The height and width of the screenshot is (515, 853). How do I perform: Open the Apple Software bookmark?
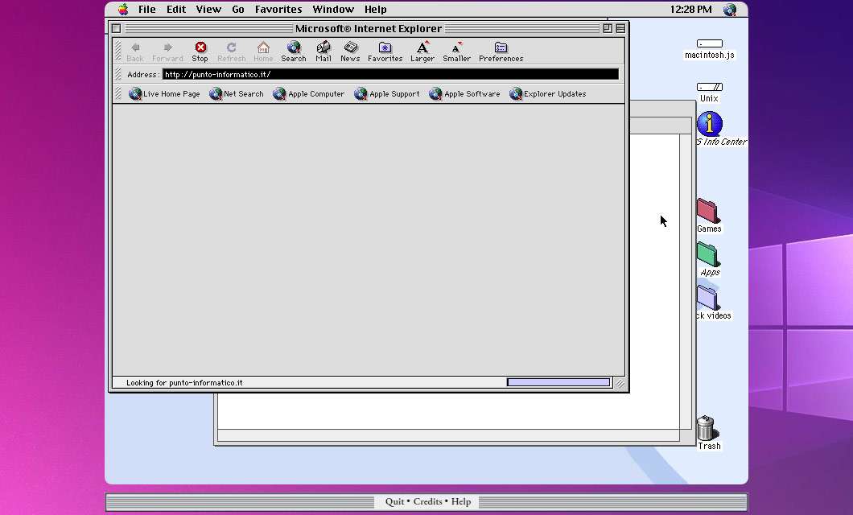point(464,94)
